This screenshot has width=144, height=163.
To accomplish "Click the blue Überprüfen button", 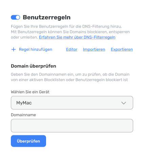I will [x=28, y=141].
